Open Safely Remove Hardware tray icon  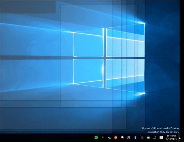109,138
